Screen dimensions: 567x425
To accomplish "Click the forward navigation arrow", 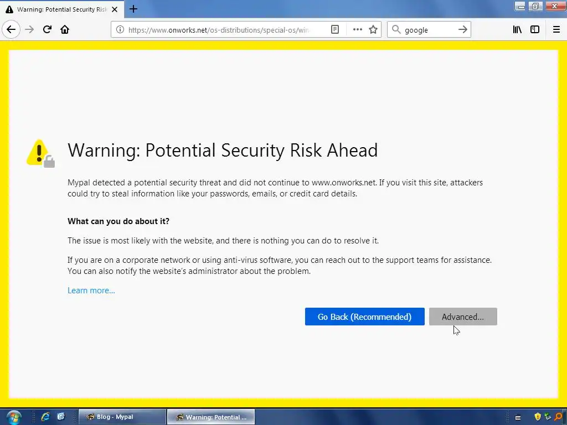I will point(29,29).
